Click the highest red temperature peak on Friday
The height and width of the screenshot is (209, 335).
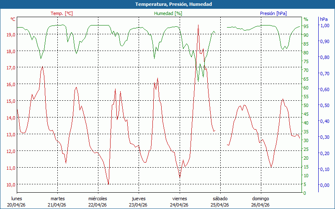pyautogui.click(x=198, y=25)
